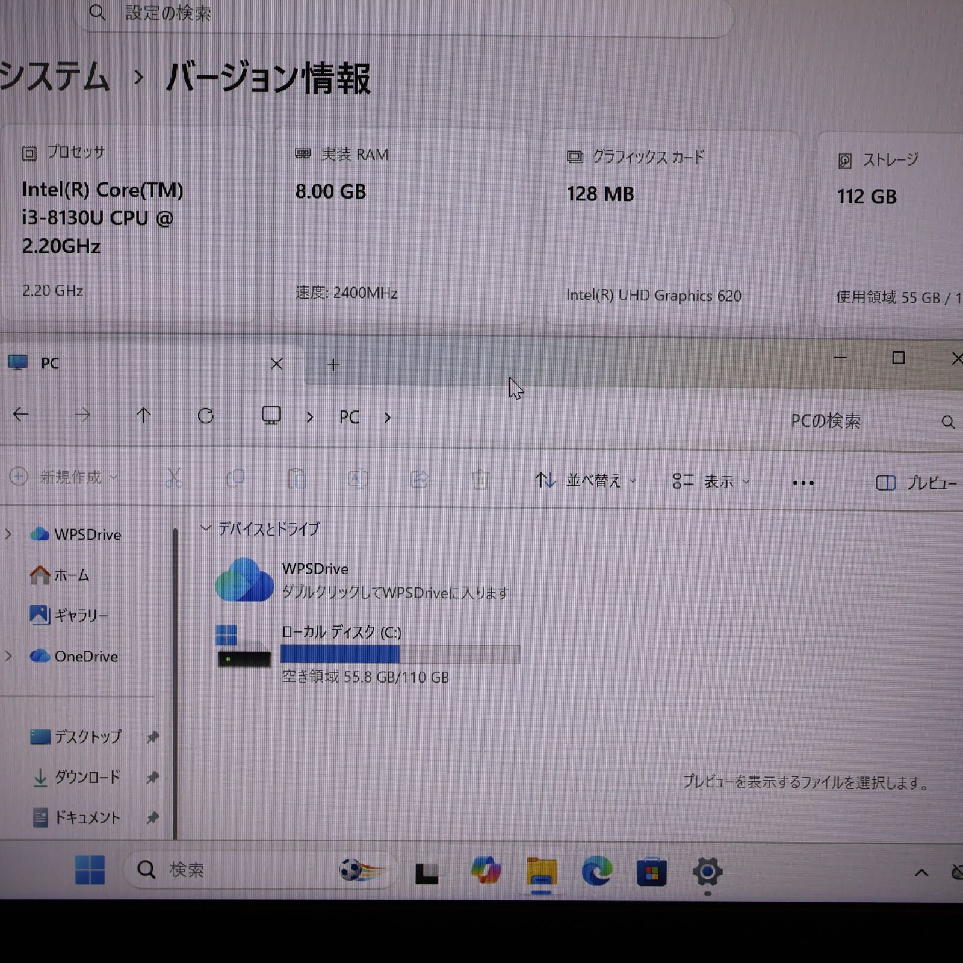This screenshot has height=963, width=963.
Task: Select ローカル ディスク (C:) drive
Action: (368, 654)
